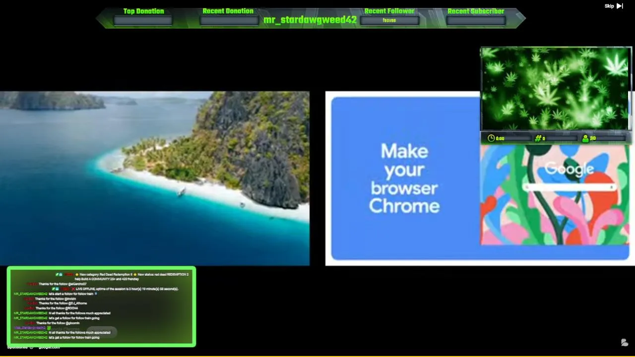The width and height of the screenshot is (635, 357).
Task: Click the Recent Donation label
Action: 228,11
